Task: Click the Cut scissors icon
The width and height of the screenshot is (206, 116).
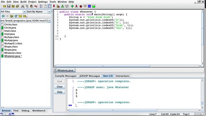Action: 23,6
